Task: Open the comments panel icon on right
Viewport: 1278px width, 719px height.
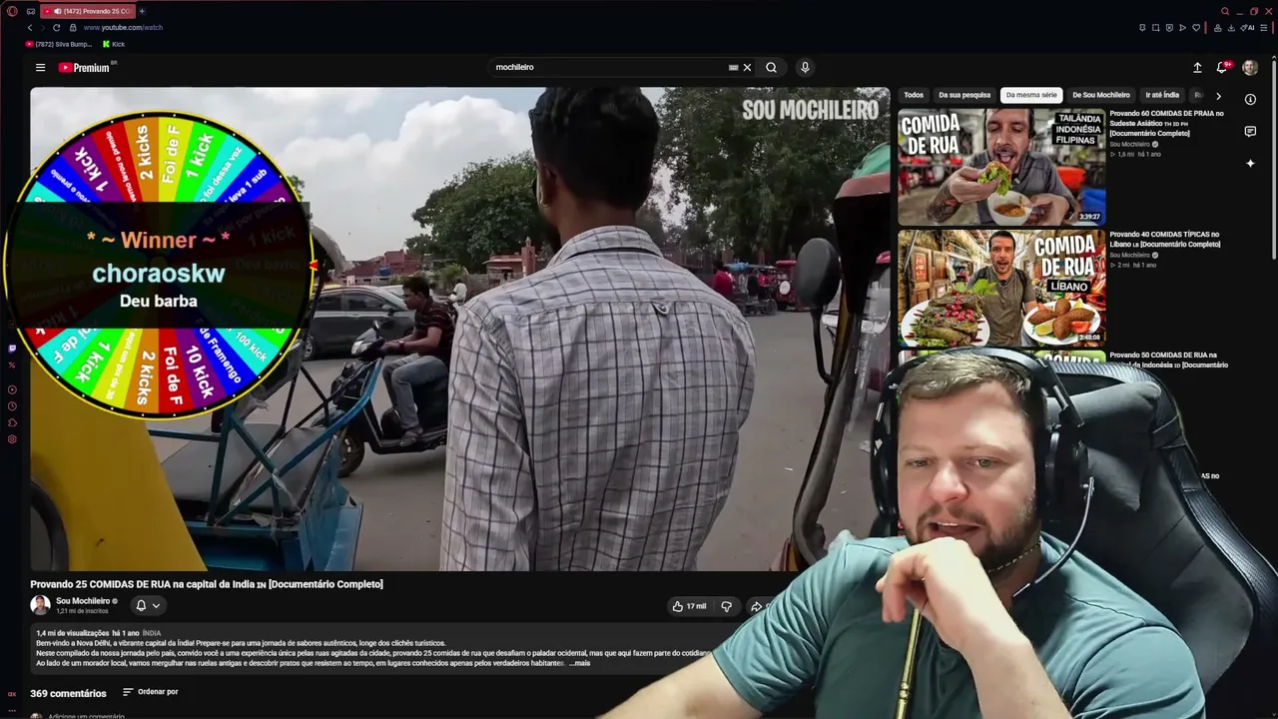Action: coord(1250,131)
